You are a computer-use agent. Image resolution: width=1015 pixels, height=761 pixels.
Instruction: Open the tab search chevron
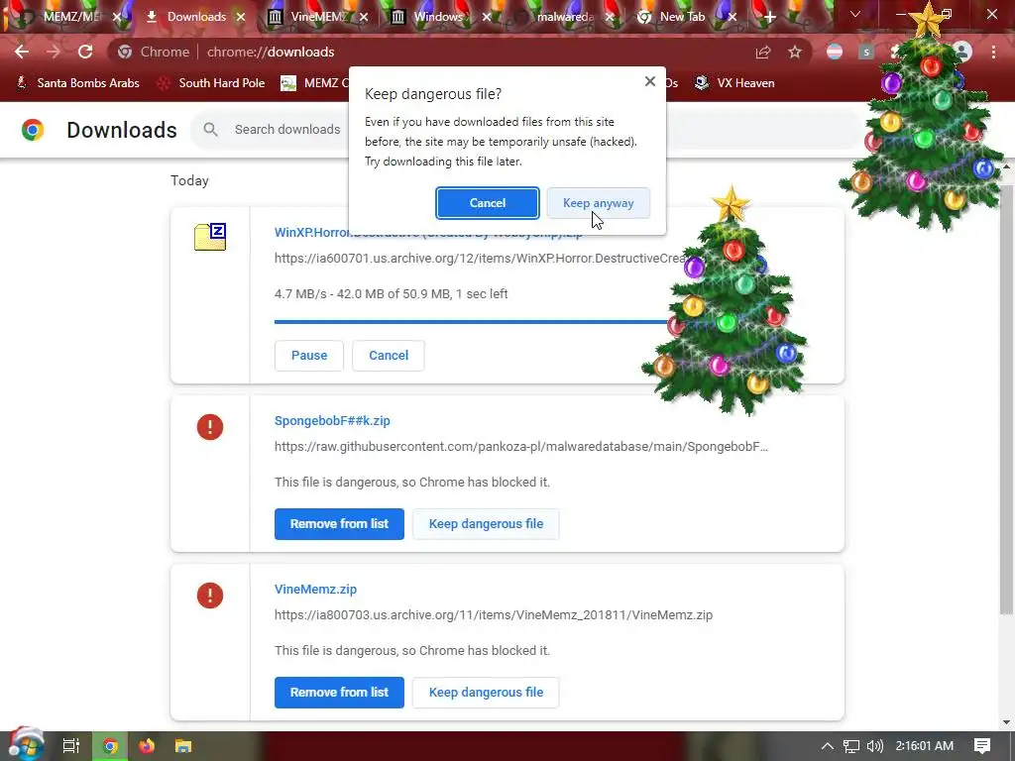pyautogui.click(x=855, y=14)
